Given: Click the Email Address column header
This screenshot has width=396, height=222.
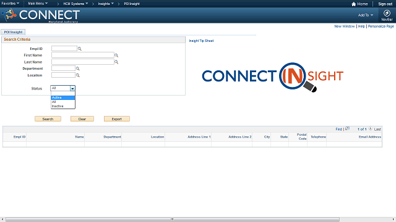Looking at the screenshot, I should click(x=370, y=137).
